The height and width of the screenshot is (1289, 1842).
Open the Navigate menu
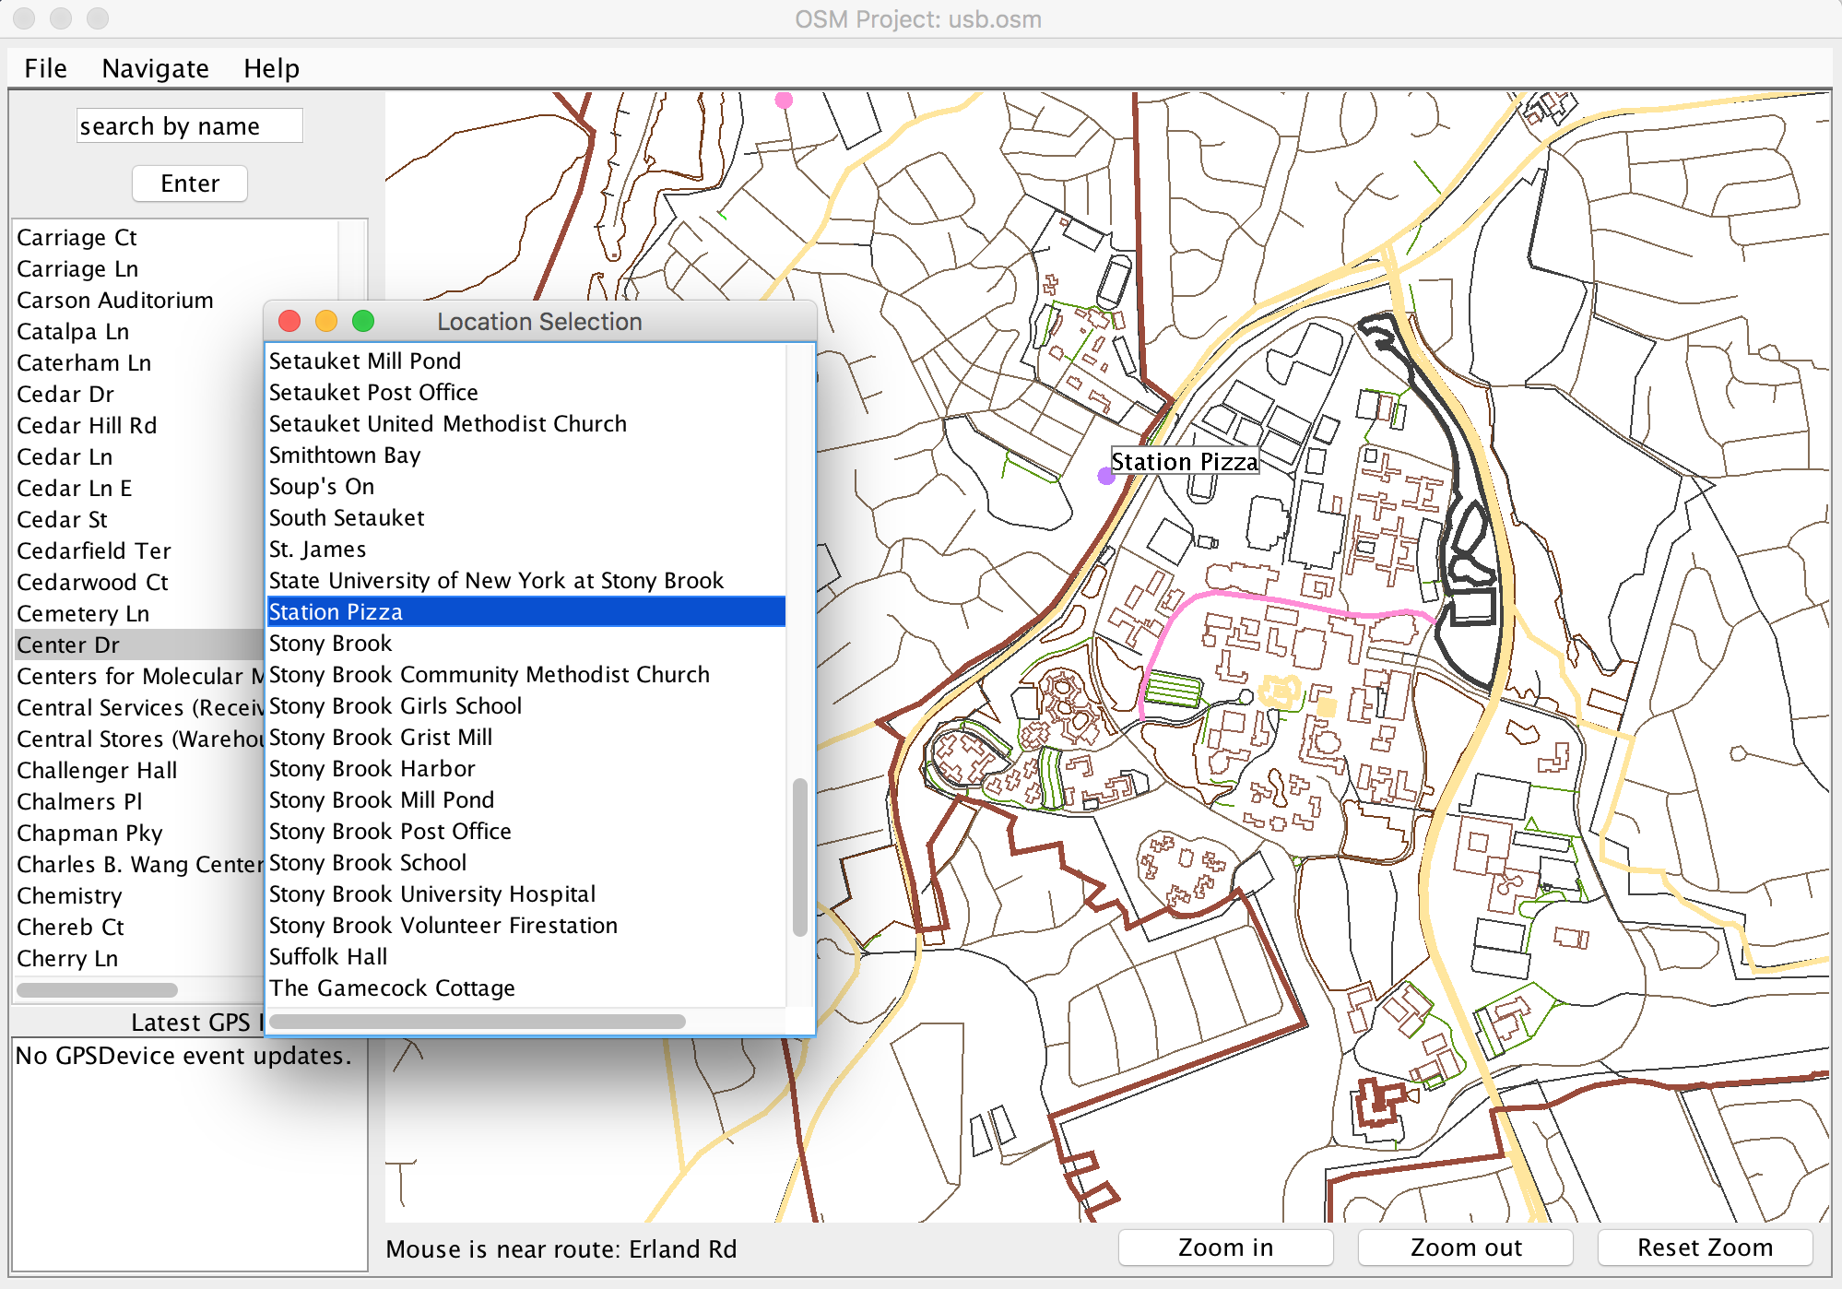(155, 68)
